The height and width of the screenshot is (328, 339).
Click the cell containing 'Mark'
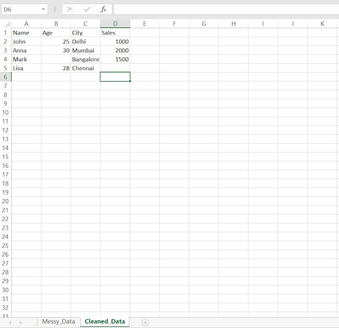(x=26, y=59)
